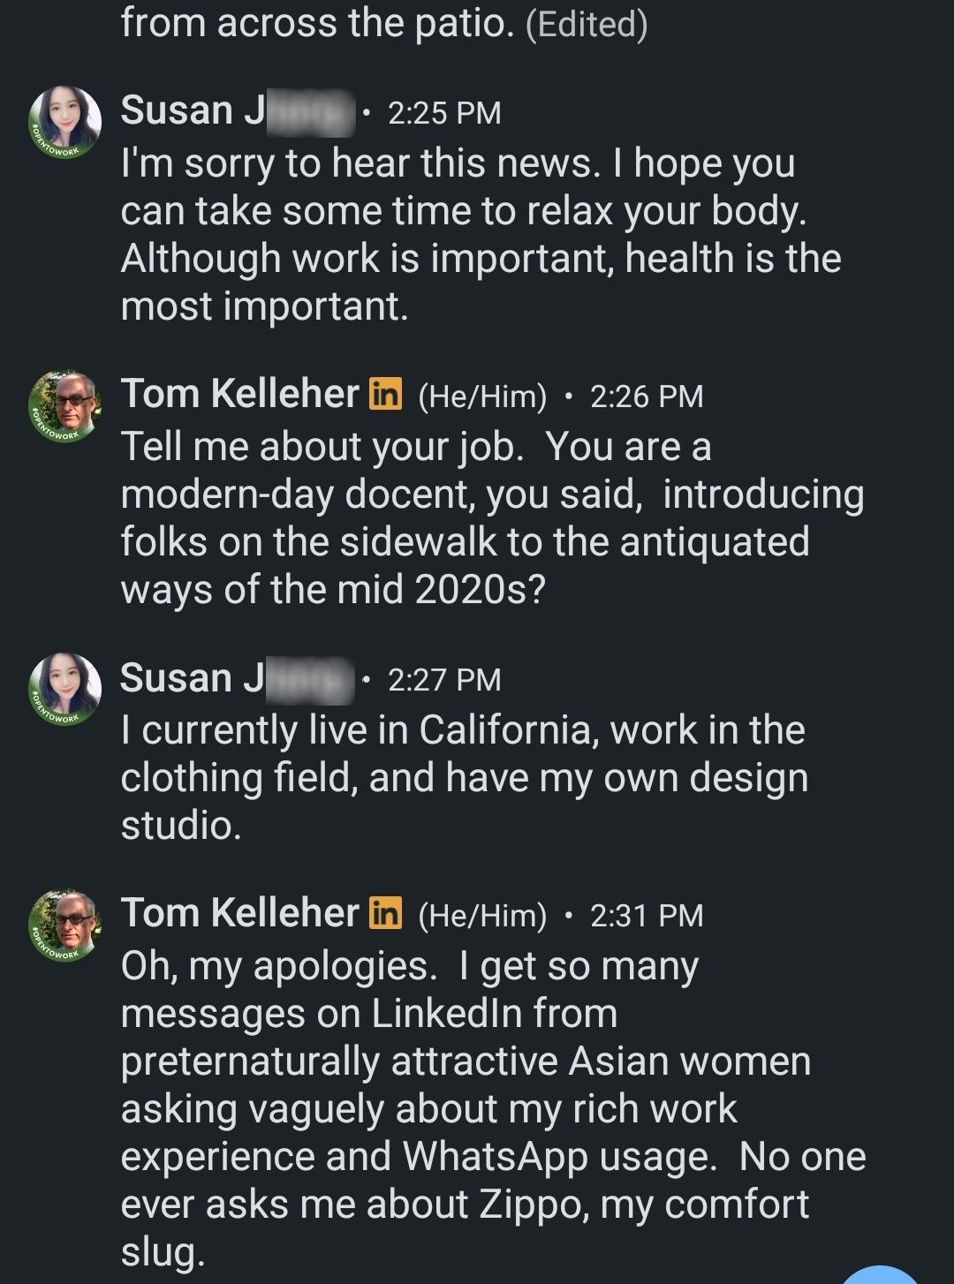This screenshot has width=954, height=1284.
Task: Tap the (He/Him) pronoun label at 2:26 PM
Action: tap(482, 397)
